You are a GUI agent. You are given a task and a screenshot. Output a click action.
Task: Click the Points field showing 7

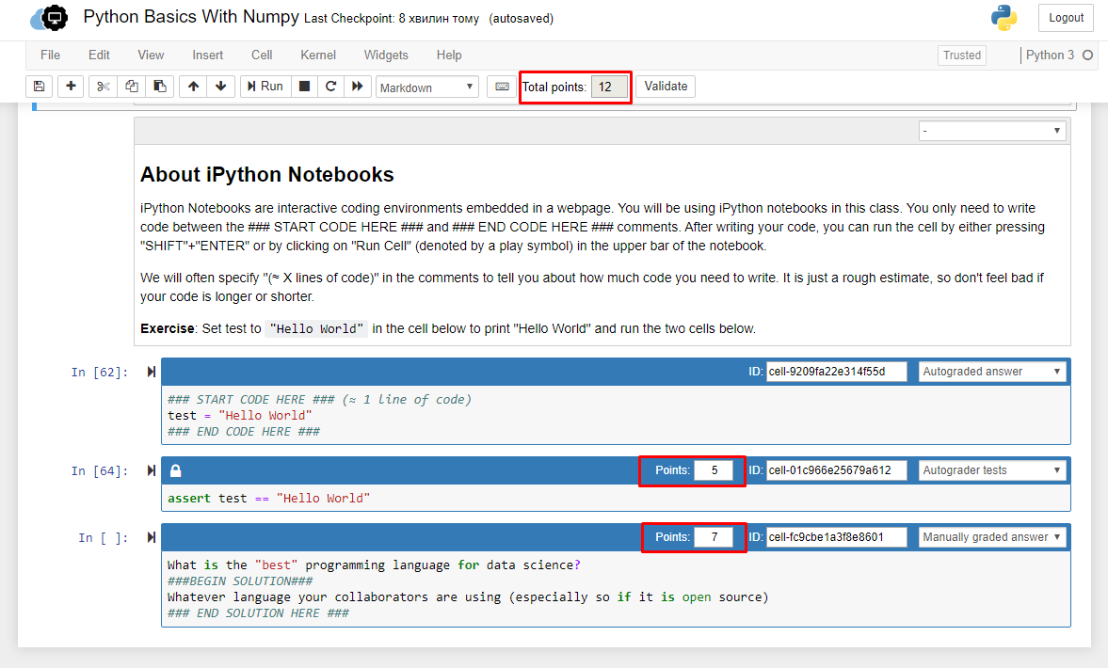[x=714, y=537]
